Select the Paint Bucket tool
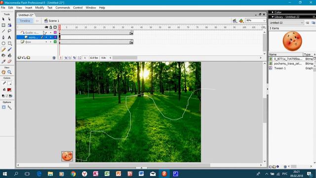This screenshot has width=316, height=178. tap(9, 55)
